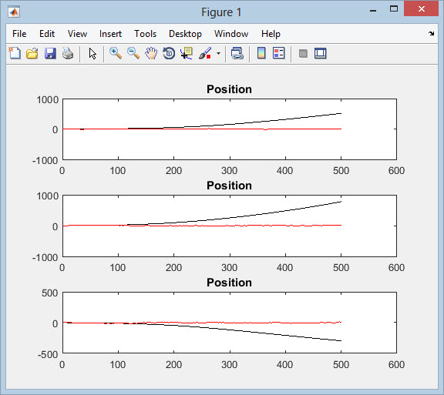The image size is (444, 395).
Task: Select the Zoom Out magnifier tool
Action: point(133,53)
